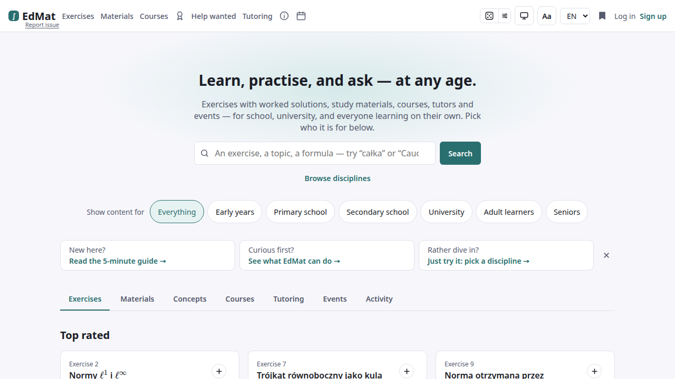Click the award ribbon icon in navigation
Viewport: 675px width, 379px height.
[180, 16]
